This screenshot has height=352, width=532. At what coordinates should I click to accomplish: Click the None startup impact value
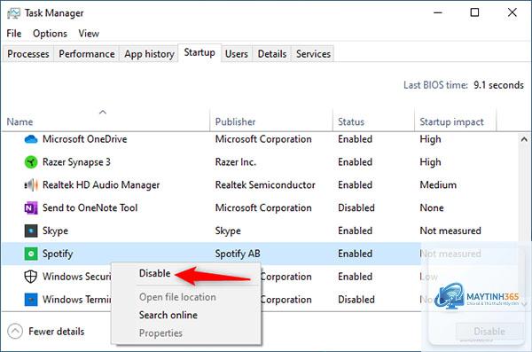[x=432, y=207]
